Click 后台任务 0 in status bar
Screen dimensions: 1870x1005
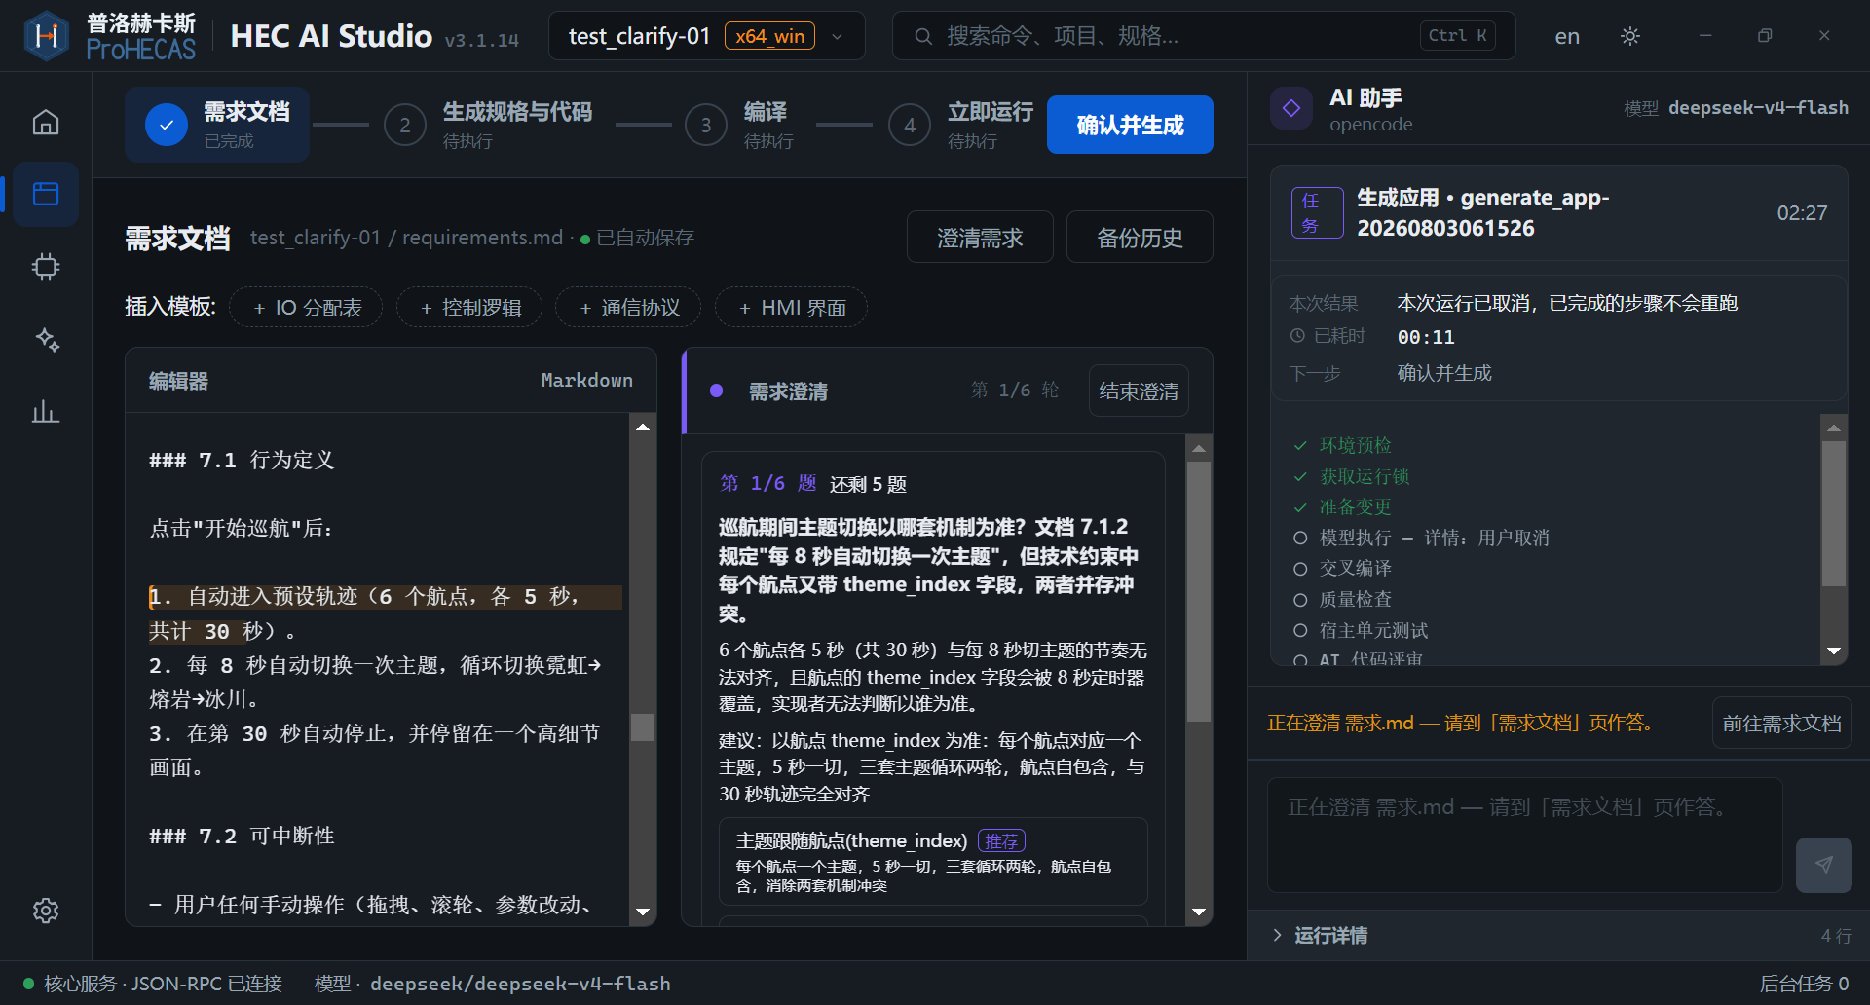pyautogui.click(x=1804, y=984)
